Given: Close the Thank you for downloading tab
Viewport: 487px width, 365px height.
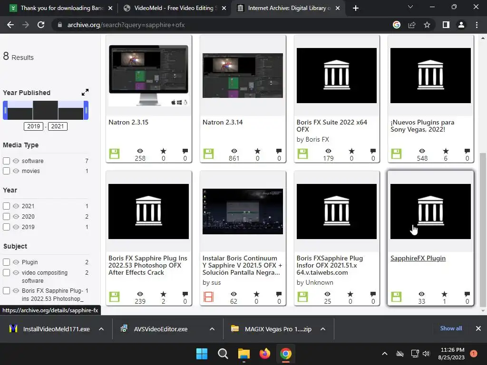Looking at the screenshot, I should pos(110,8).
